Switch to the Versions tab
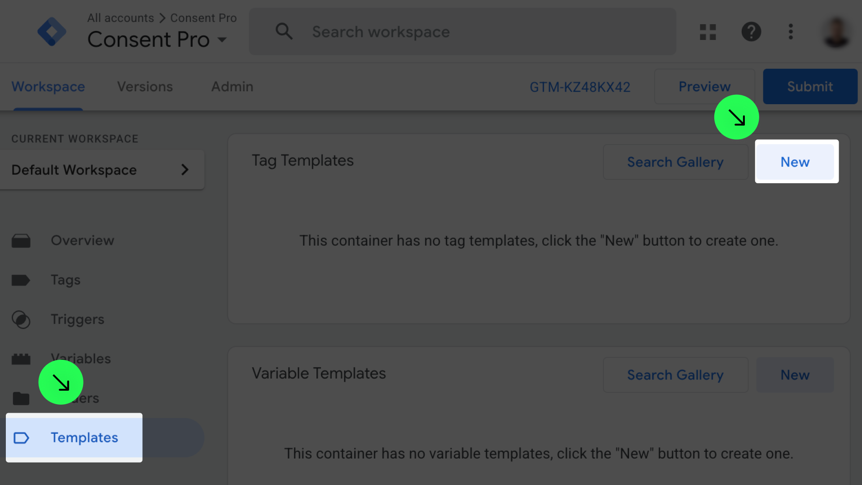862x485 pixels. [x=145, y=87]
